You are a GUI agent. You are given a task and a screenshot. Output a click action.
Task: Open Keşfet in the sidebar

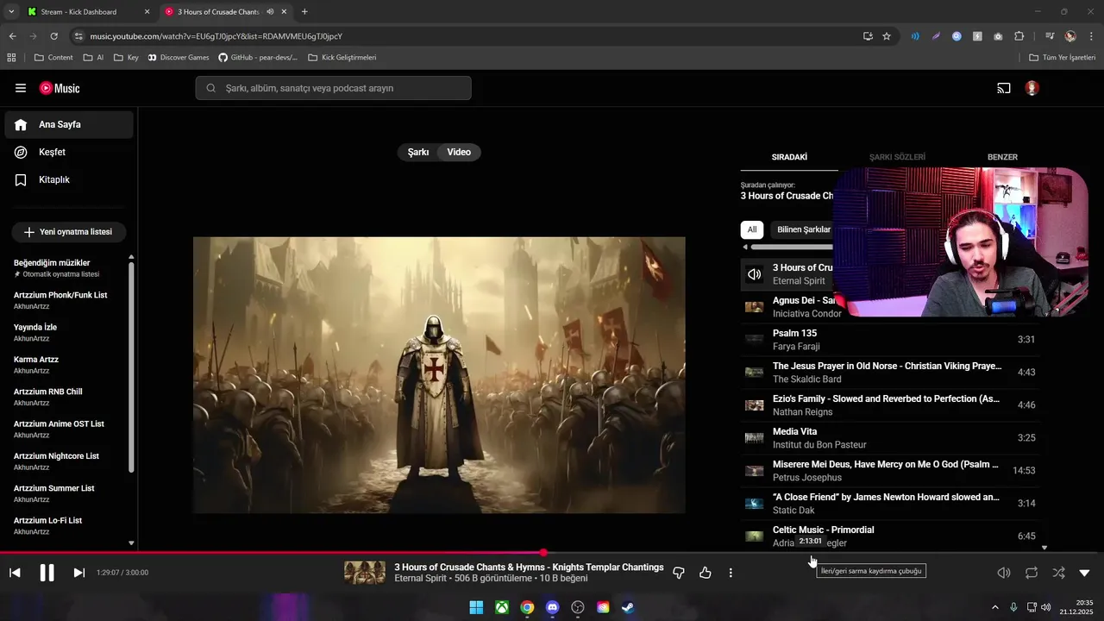[x=69, y=152]
